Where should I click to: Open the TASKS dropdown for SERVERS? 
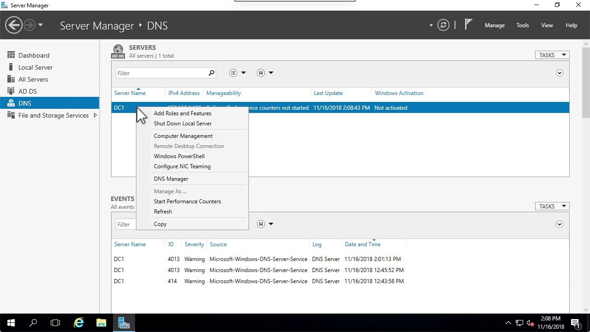coord(552,54)
